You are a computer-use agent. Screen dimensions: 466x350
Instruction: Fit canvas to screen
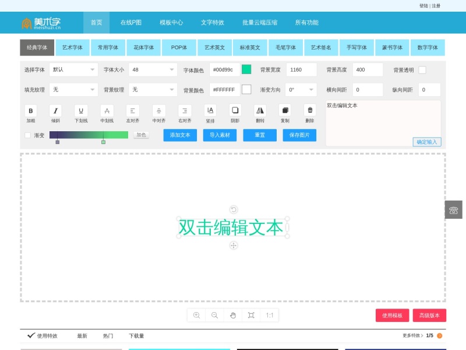coord(251,315)
